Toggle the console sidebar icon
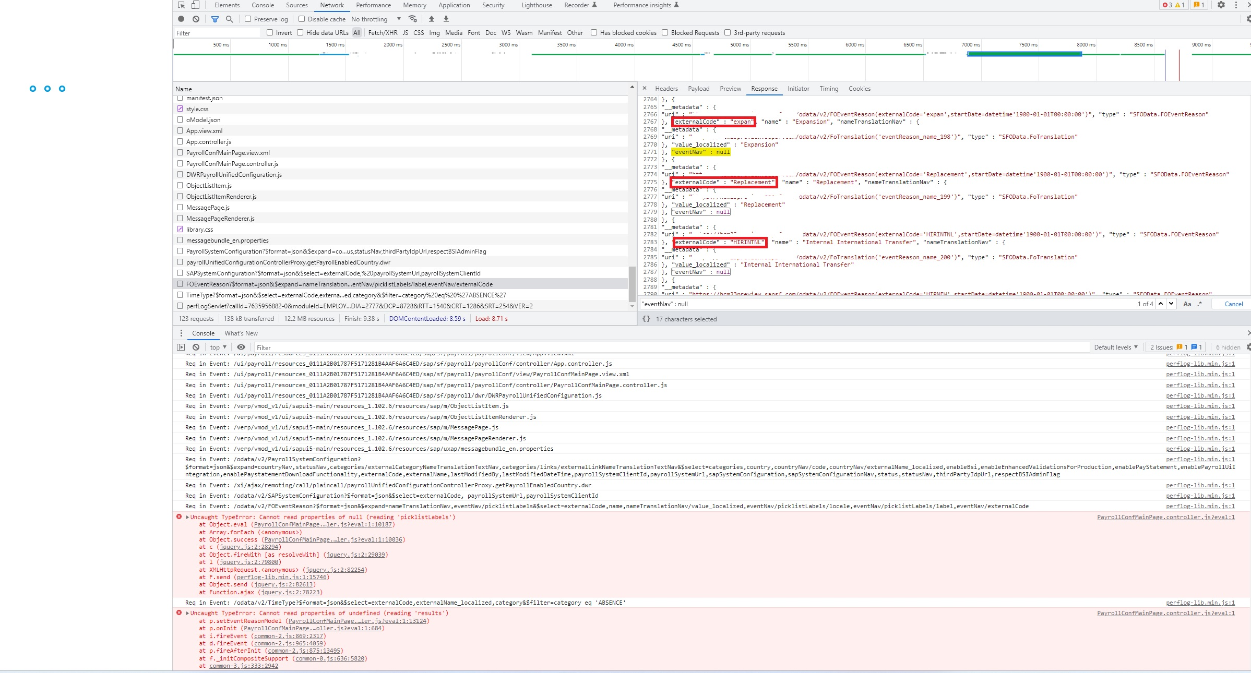The image size is (1251, 673). point(181,347)
